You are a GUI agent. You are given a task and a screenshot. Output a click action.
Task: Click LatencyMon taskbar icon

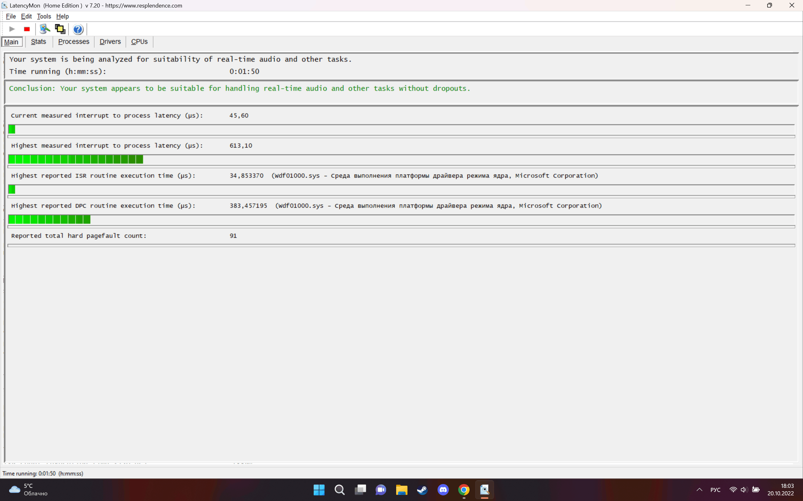click(484, 490)
